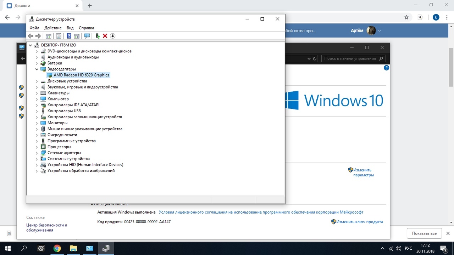This screenshot has height=255, width=454.
Task: Click the red X uninstall device icon
Action: pos(105,36)
